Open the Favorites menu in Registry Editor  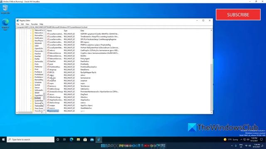point(34,24)
